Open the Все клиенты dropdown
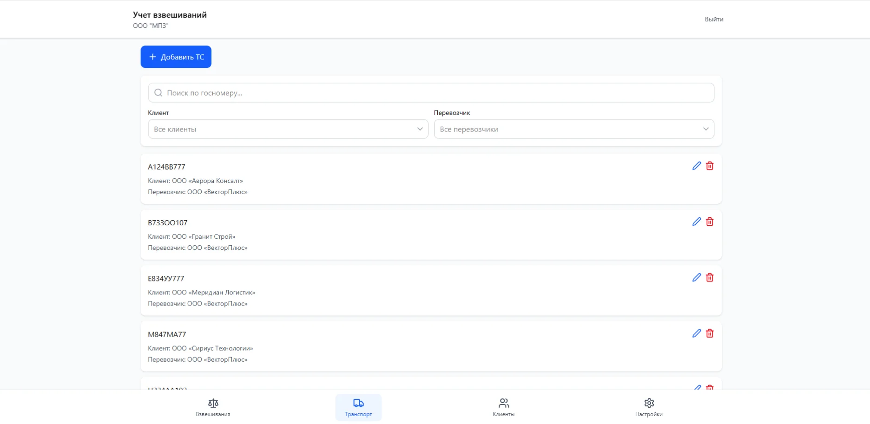Viewport: 870px width, 424px height. pyautogui.click(x=288, y=129)
